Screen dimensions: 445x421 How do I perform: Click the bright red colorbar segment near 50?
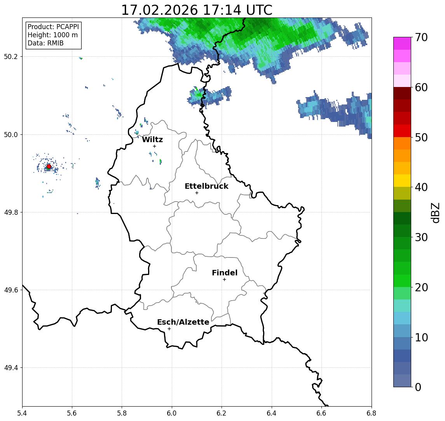click(x=402, y=131)
